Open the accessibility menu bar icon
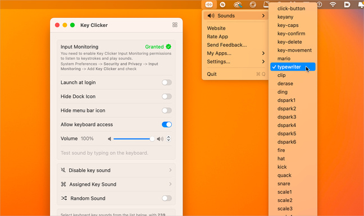Image resolution: width=364 pixels, height=216 pixels. tap(320, 4)
